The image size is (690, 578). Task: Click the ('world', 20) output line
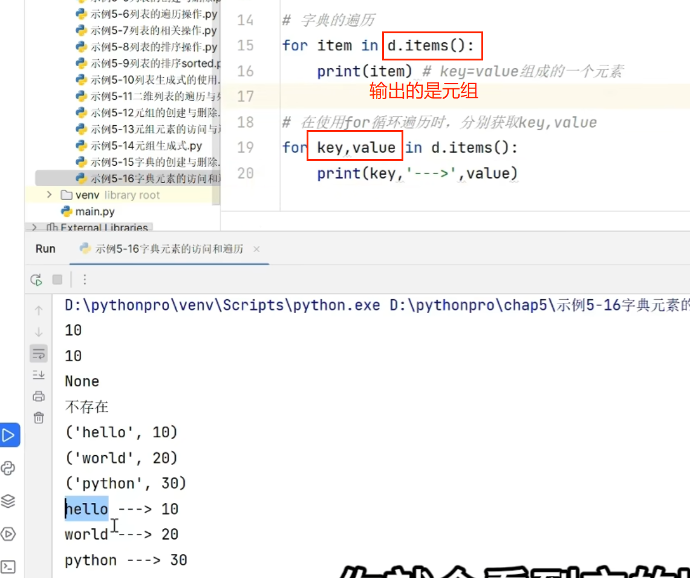point(121,458)
